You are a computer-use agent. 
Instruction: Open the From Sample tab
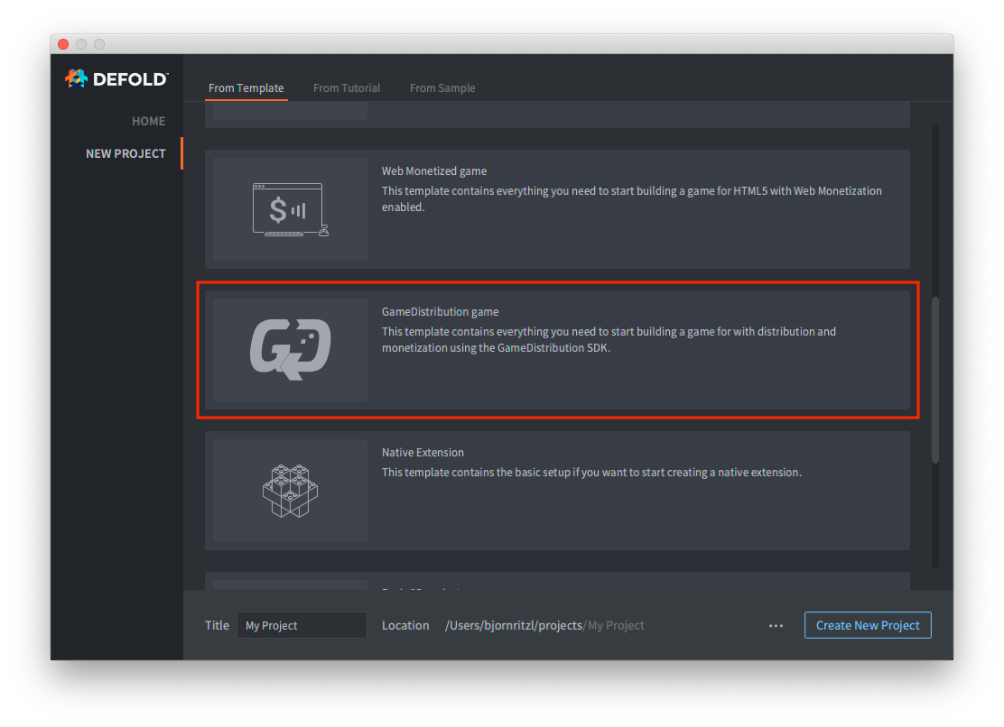coord(442,87)
